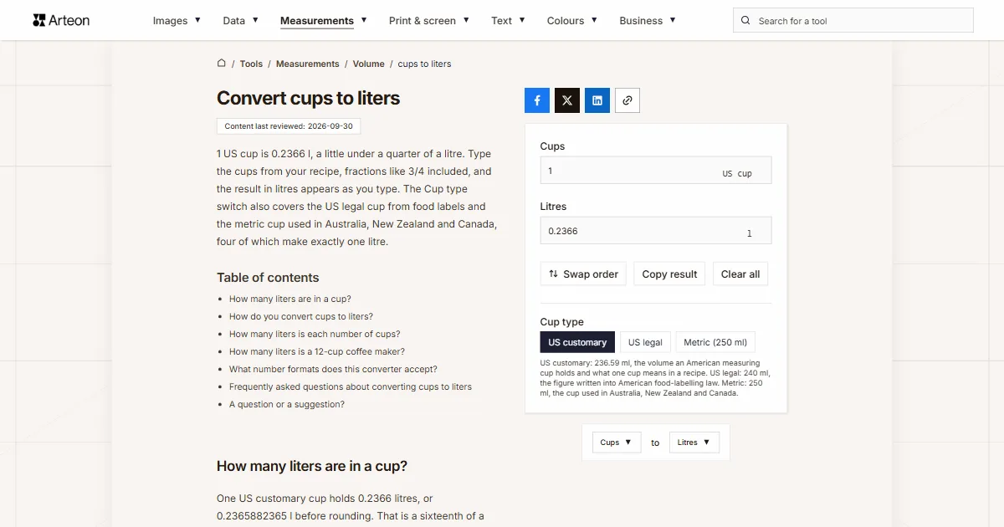
Task: Click the Copy result button
Action: [x=669, y=274]
